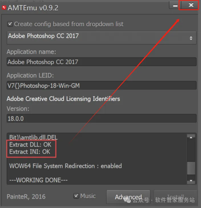
Task: Click the Advanced button
Action: pos(128,197)
